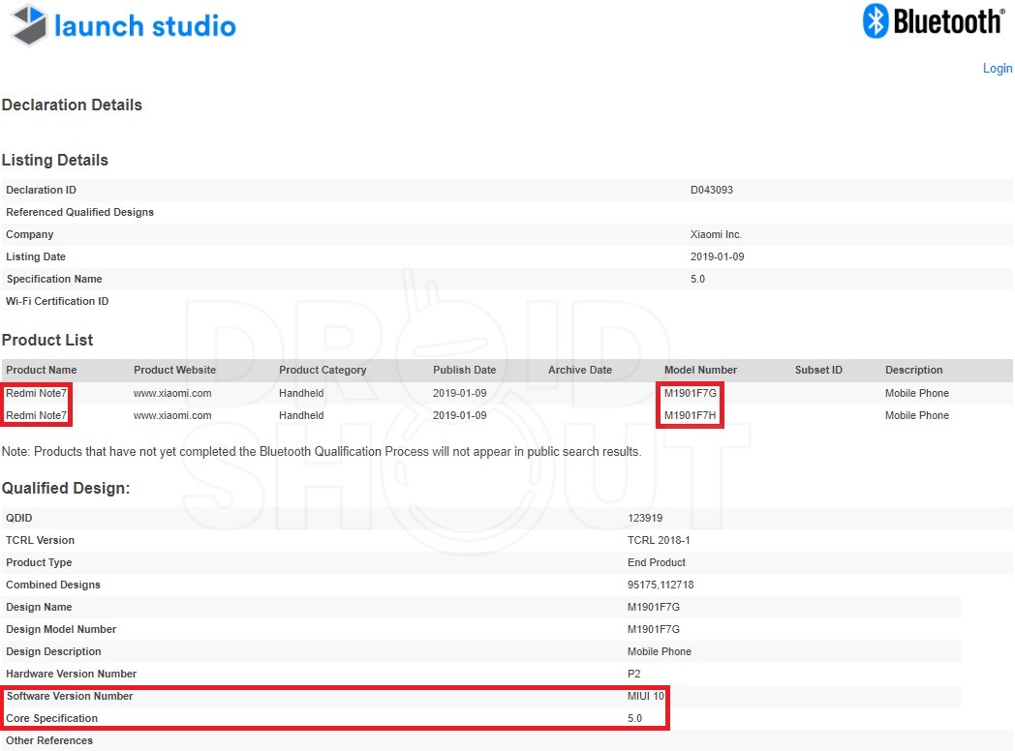Click the Other References label
This screenshot has width=1015, height=751.
(49, 740)
